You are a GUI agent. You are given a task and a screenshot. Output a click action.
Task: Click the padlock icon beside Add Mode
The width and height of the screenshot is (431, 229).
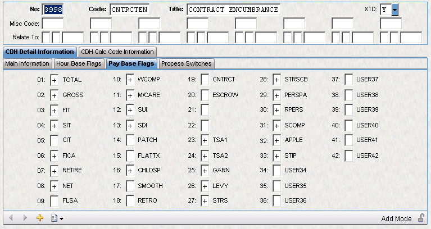click(x=420, y=218)
